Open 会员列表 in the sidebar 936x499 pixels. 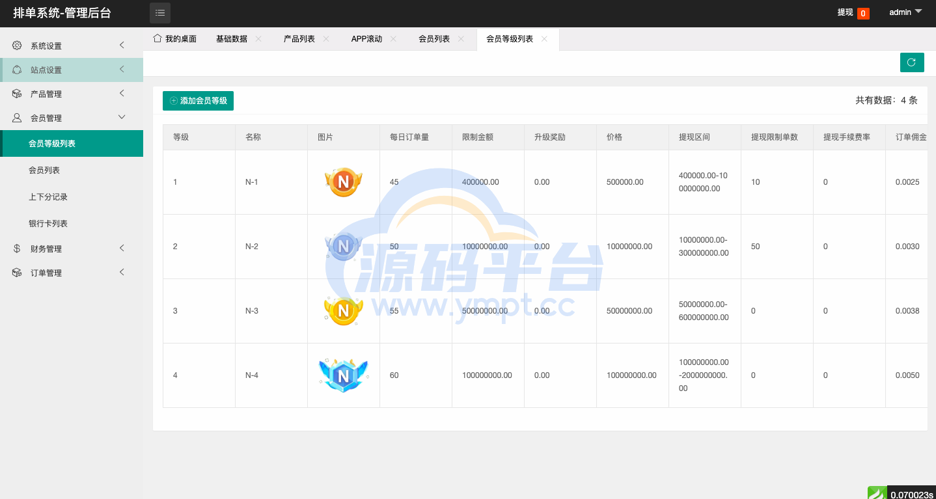72,170
